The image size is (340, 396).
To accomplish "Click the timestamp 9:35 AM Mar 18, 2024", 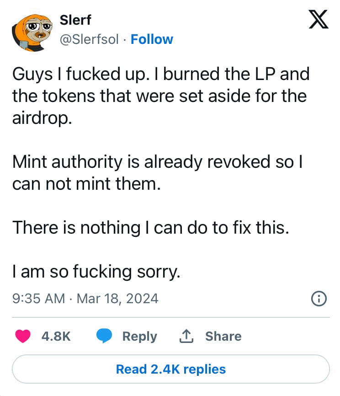I will pyautogui.click(x=85, y=298).
